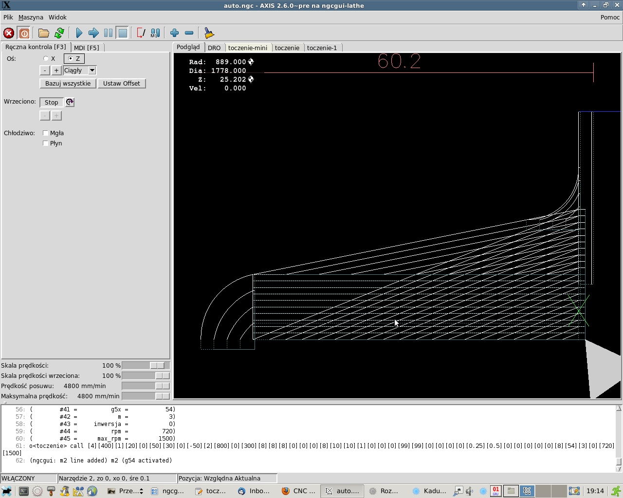Open the toczenie tab

pos(287,48)
